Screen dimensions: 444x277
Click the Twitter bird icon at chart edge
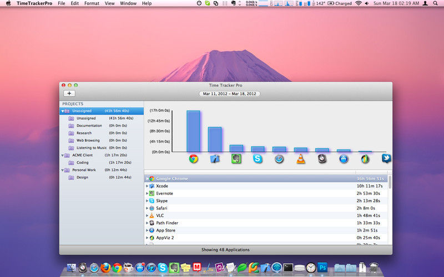tap(386, 158)
